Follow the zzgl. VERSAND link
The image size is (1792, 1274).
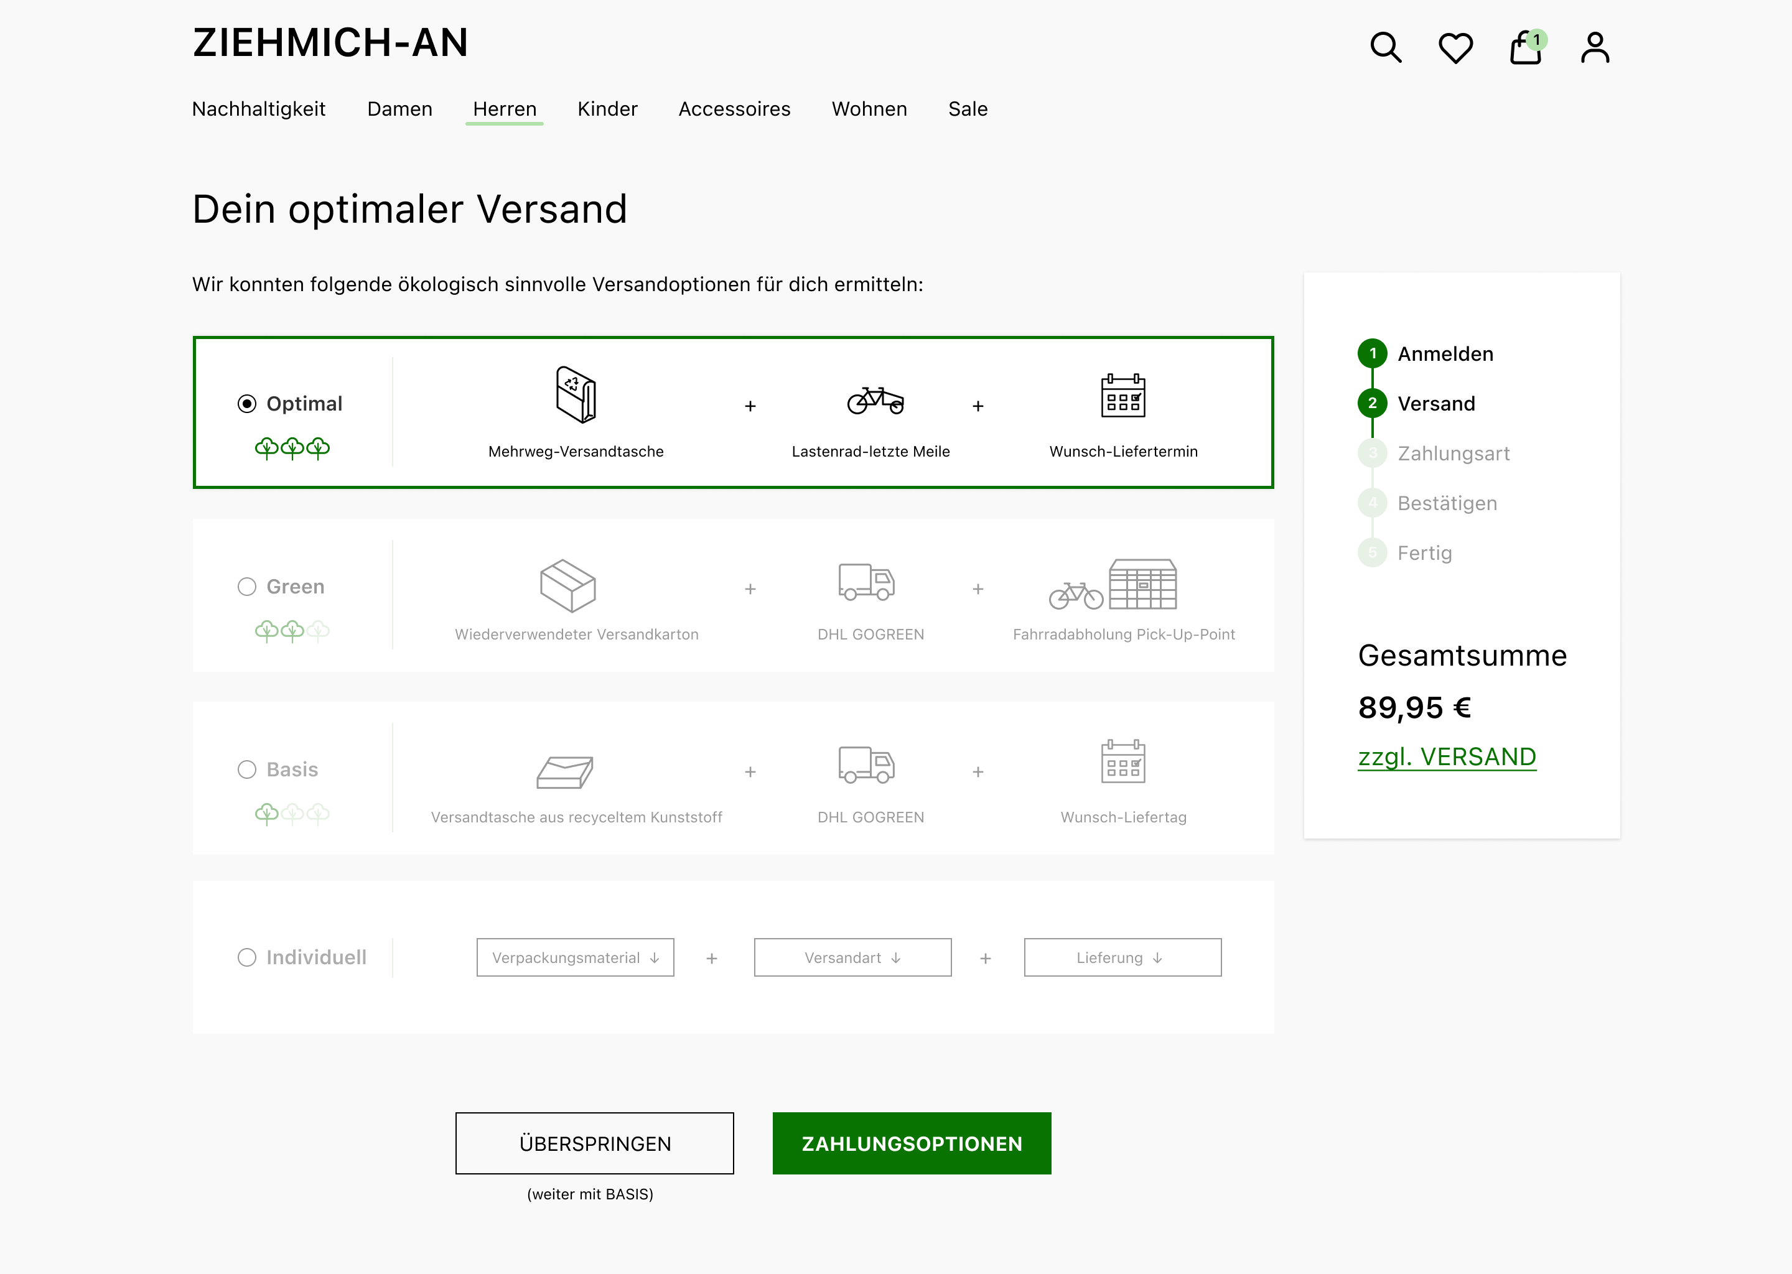click(x=1447, y=757)
